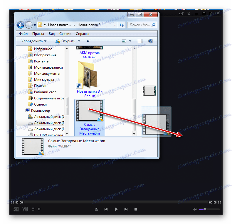The height and width of the screenshot is (224, 232).
Task: Pin the player window on top
Action: (x=181, y=13)
